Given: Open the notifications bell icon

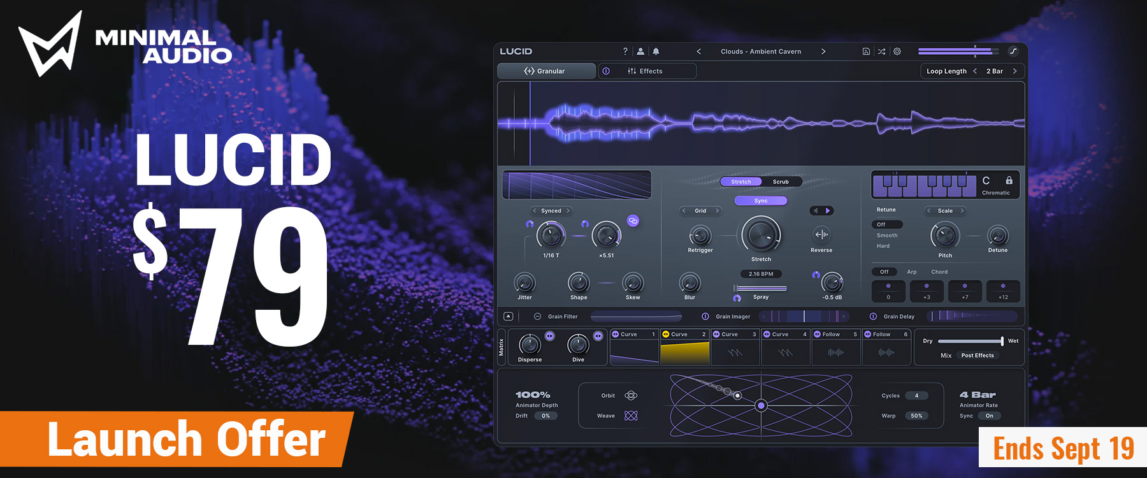Looking at the screenshot, I should coord(656,52).
